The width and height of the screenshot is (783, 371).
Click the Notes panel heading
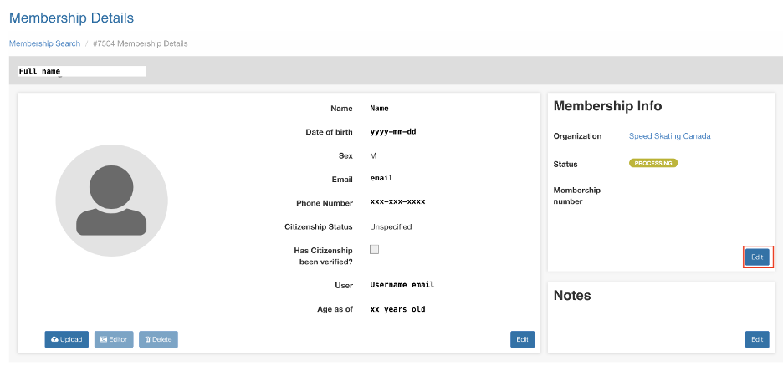coord(572,296)
